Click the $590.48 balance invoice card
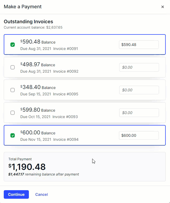Screen dimensions: 170x203 point(85,44)
